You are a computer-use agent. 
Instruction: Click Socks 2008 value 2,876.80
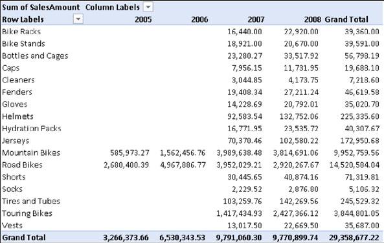(x=304, y=189)
